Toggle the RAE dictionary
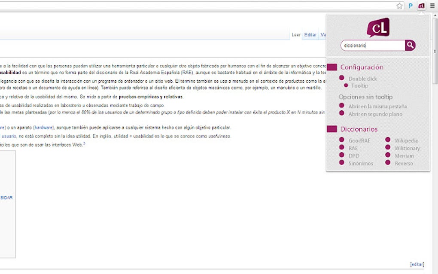The height and width of the screenshot is (274, 438). pos(342,147)
